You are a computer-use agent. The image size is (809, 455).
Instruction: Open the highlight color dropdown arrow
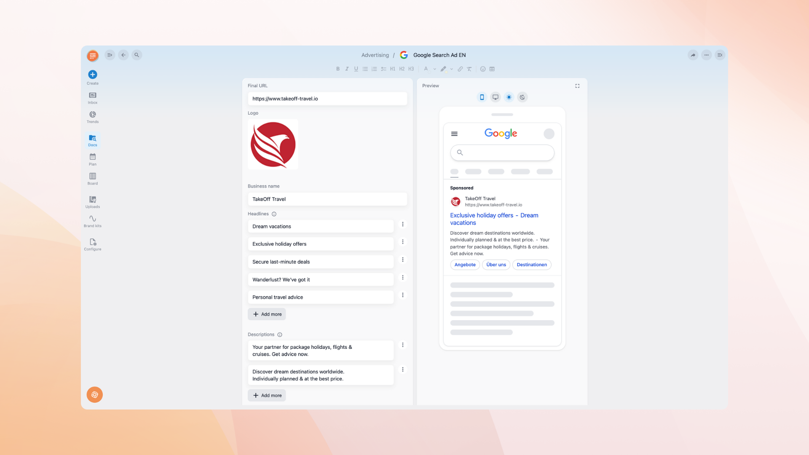tap(452, 69)
